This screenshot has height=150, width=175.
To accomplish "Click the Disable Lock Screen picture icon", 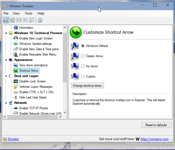I will [x=16, y=81].
